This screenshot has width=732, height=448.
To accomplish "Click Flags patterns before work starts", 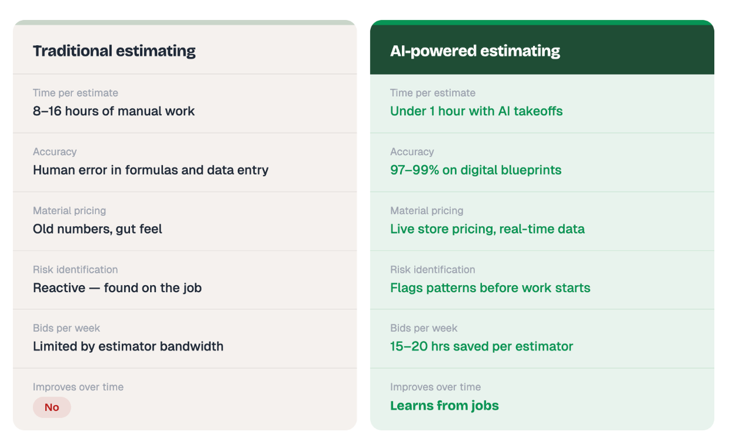I will point(490,288).
